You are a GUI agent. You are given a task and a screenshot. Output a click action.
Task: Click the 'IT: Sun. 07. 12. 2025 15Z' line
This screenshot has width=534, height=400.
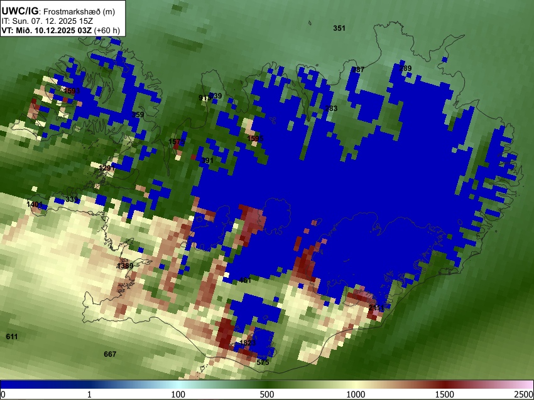pyautogui.click(x=47, y=21)
